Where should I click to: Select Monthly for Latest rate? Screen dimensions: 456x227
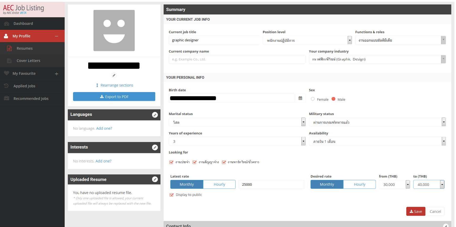tap(187, 184)
